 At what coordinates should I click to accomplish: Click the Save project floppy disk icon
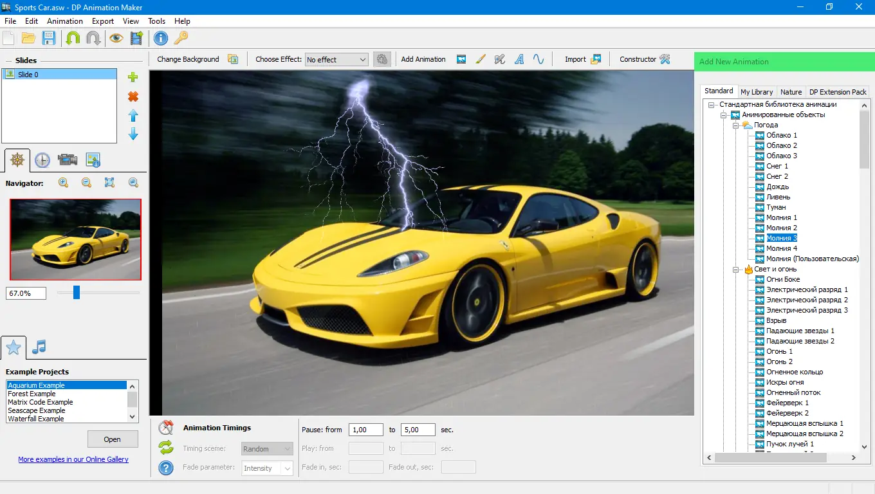[49, 38]
